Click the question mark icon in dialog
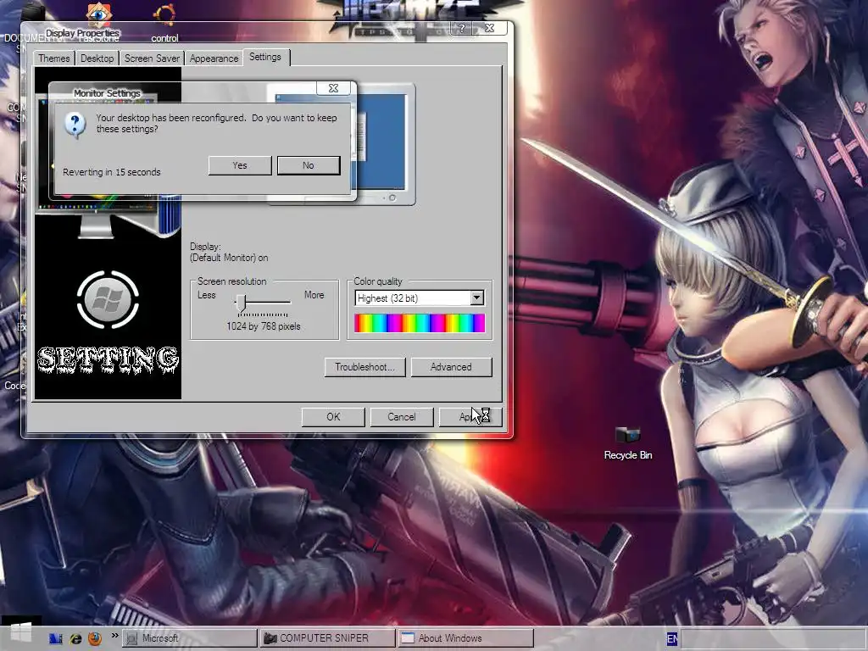 75,125
